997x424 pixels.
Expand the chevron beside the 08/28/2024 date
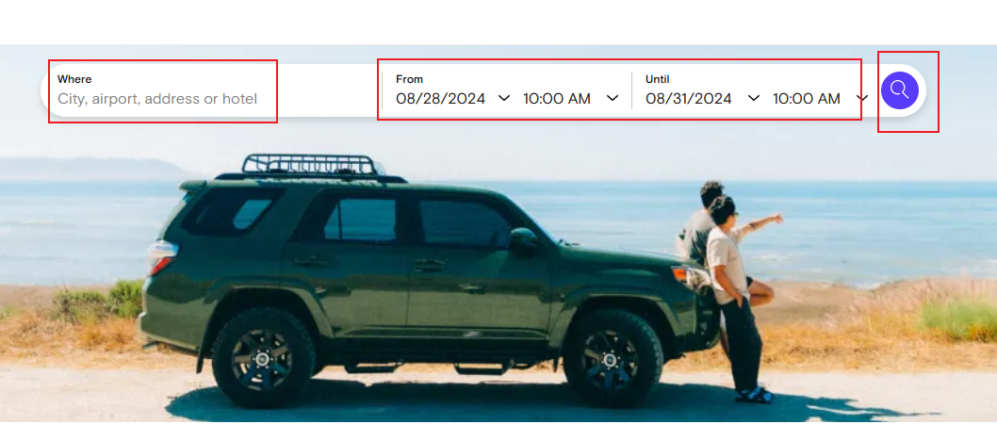pos(503,98)
